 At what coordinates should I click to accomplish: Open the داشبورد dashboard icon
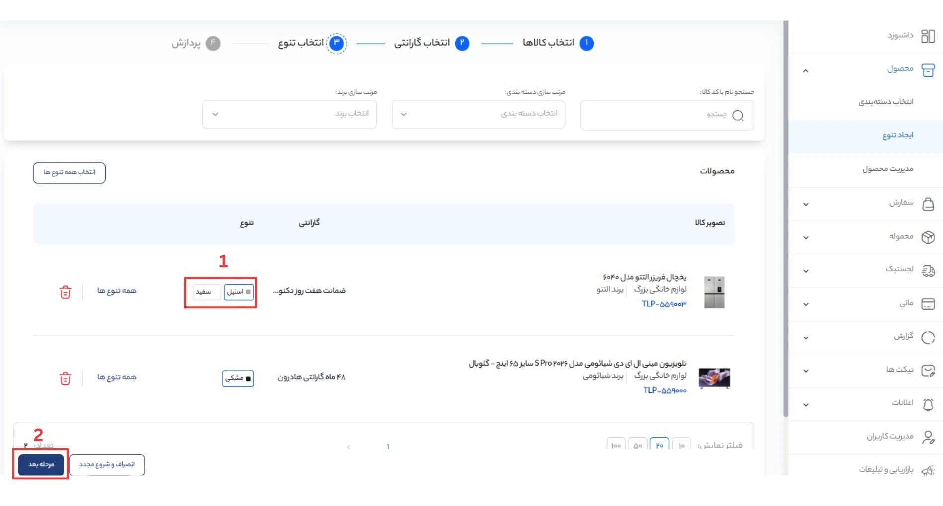click(928, 36)
